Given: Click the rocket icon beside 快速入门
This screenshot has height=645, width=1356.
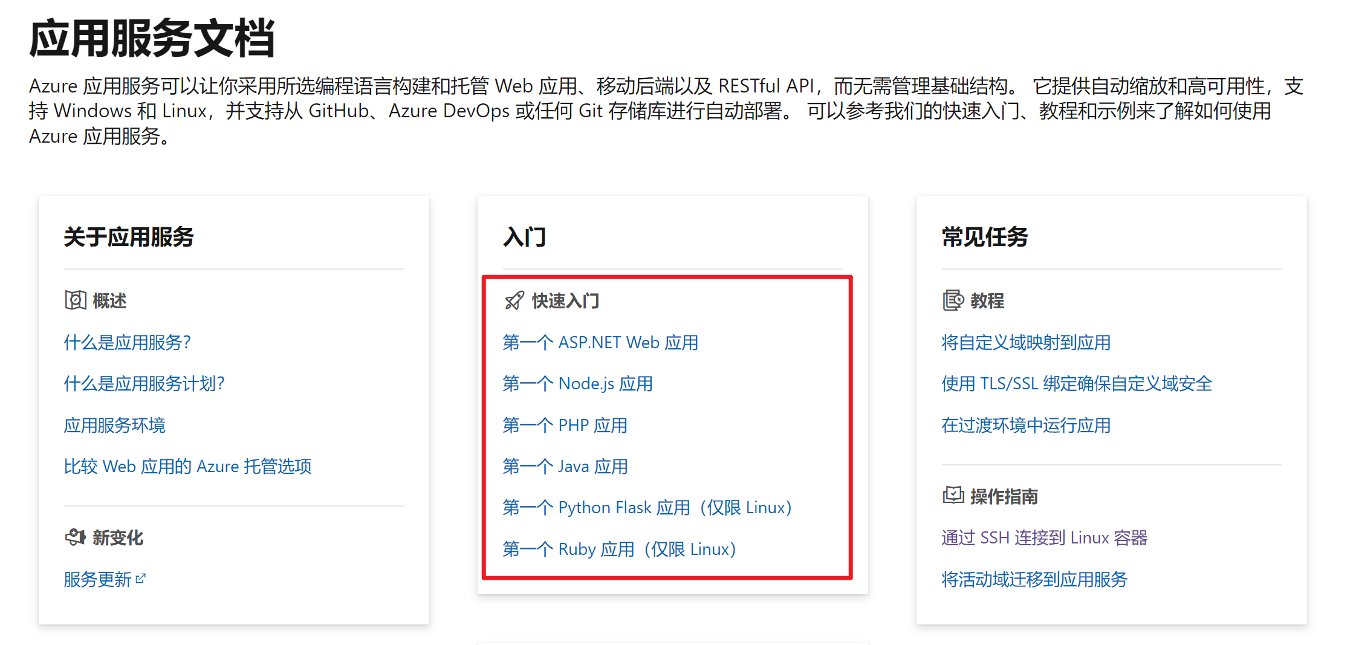Looking at the screenshot, I should (x=514, y=300).
